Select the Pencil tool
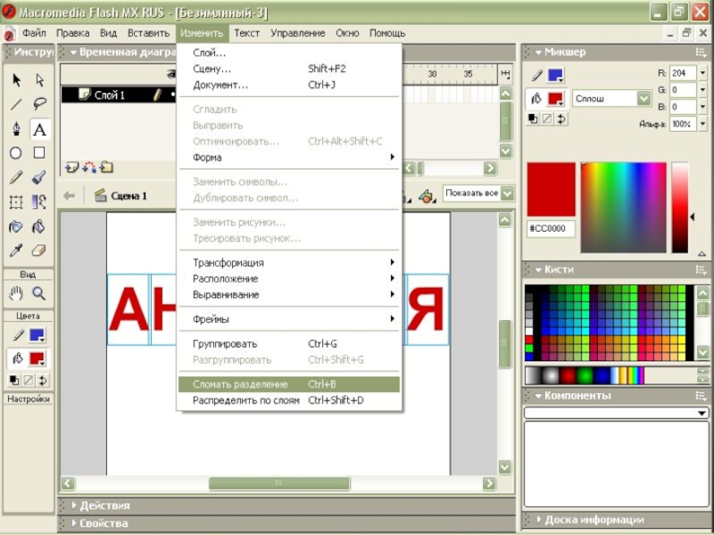714x535 pixels. pyautogui.click(x=16, y=177)
